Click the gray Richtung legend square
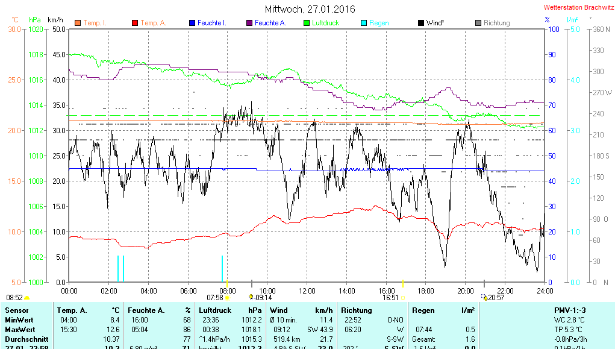The width and height of the screenshot is (615, 349). click(x=478, y=23)
